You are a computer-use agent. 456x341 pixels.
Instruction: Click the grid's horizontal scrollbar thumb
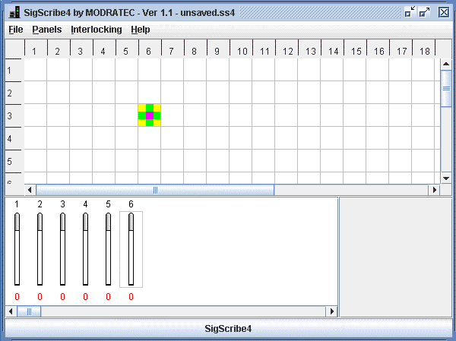tap(155, 190)
